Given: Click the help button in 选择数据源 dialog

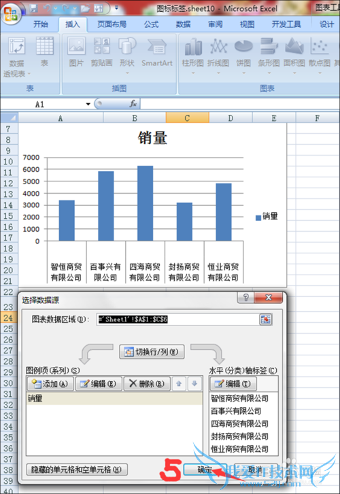Looking at the screenshot, I should 245,298.
